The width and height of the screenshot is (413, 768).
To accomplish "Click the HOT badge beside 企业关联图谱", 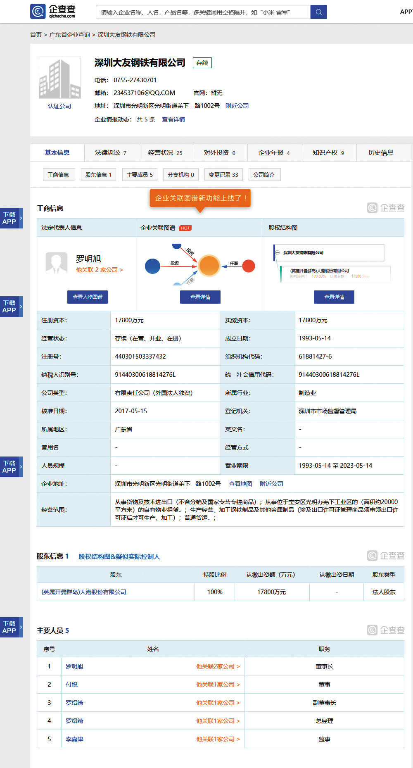I will (x=185, y=228).
